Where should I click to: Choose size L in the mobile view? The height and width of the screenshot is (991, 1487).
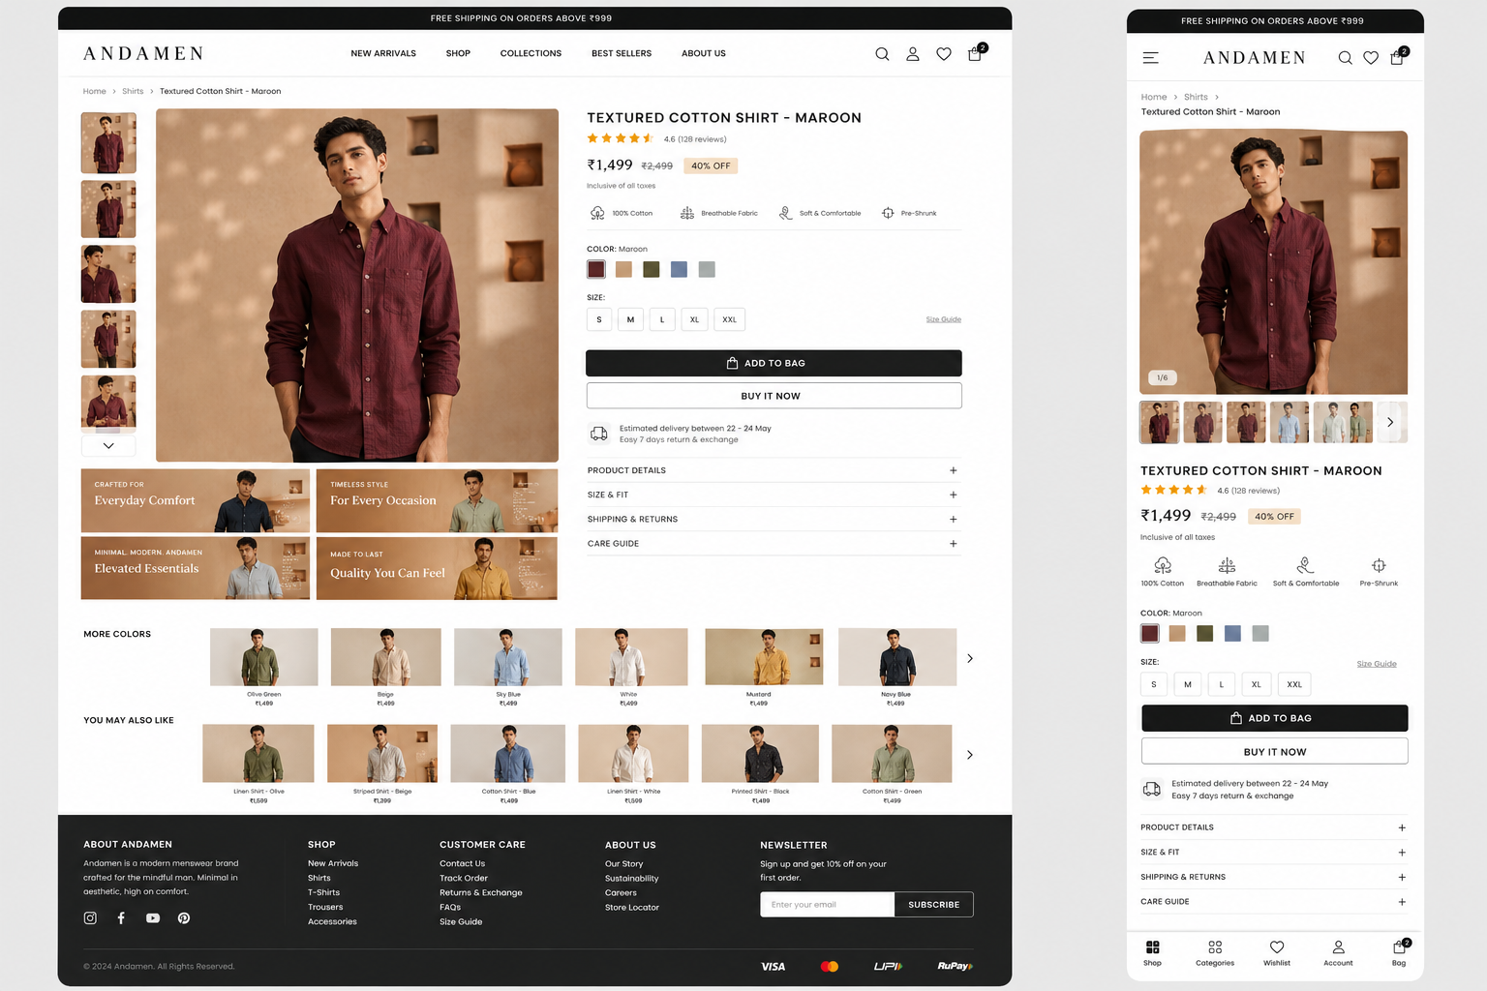1222,684
